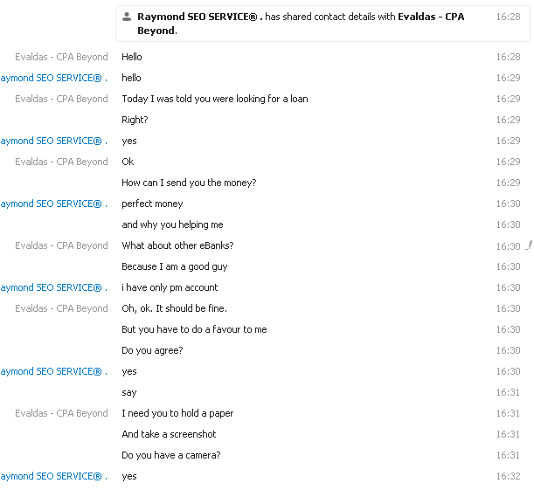Click Evaldas sender name beside 'Hello' message
Image resolution: width=534 pixels, height=490 pixels.
pyautogui.click(x=61, y=57)
